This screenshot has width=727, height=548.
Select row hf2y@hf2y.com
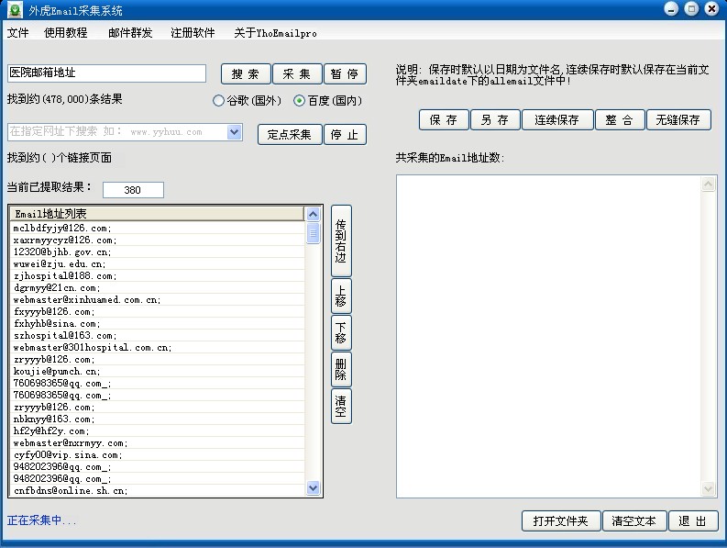[x=157, y=431]
